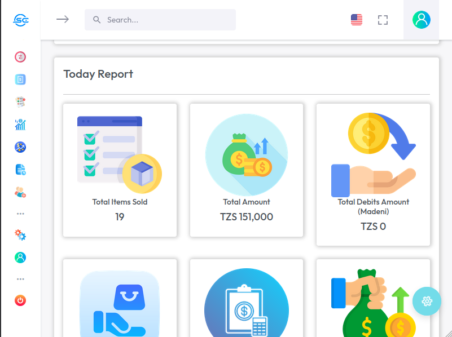The image size is (452, 337).
Task: Click the green user profile sidebar icon
Action: point(20,258)
